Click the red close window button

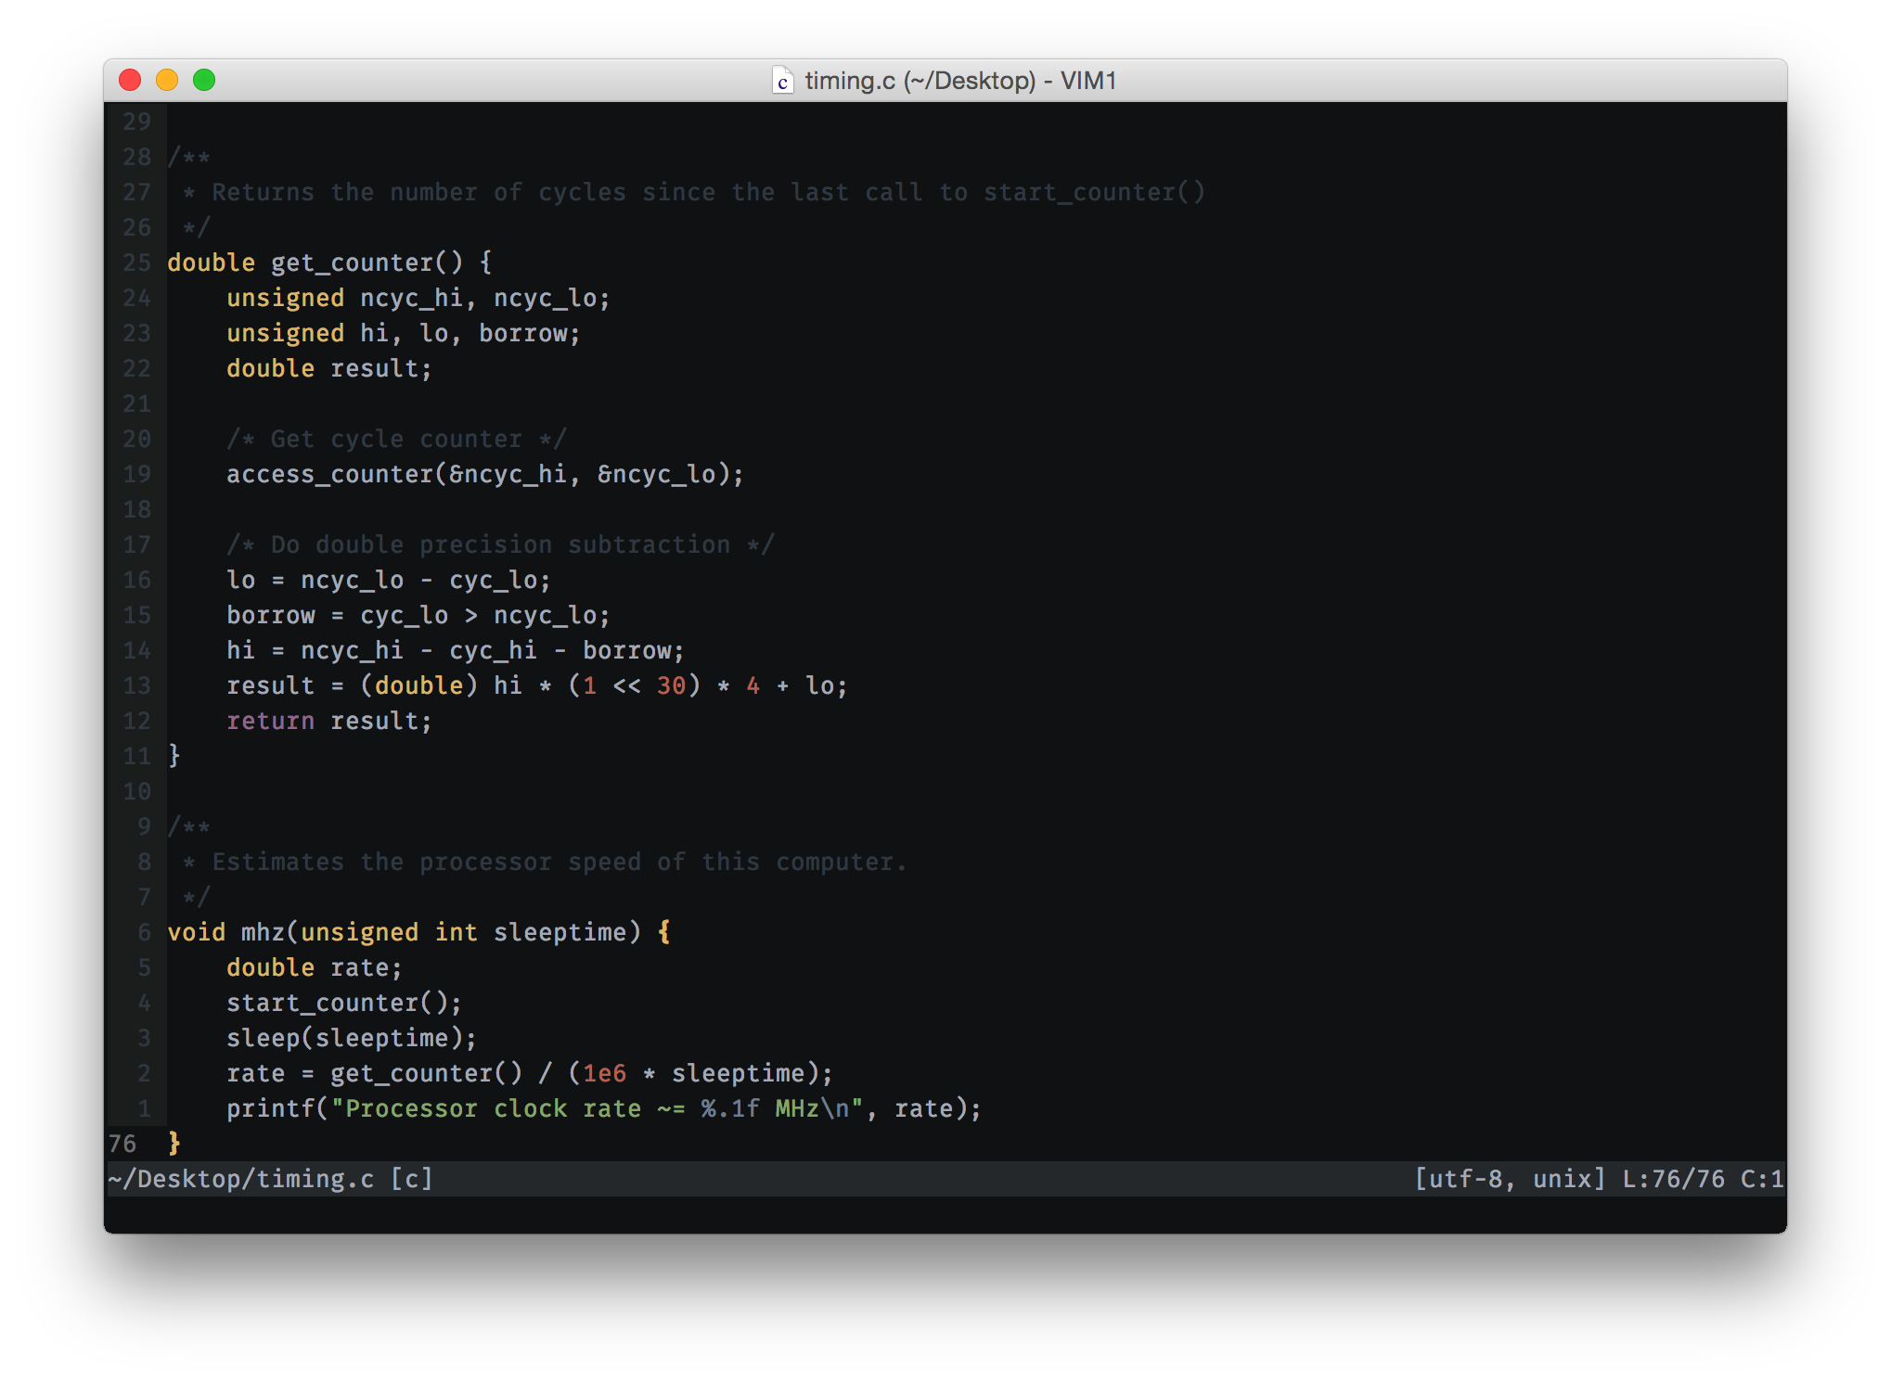[x=130, y=81]
